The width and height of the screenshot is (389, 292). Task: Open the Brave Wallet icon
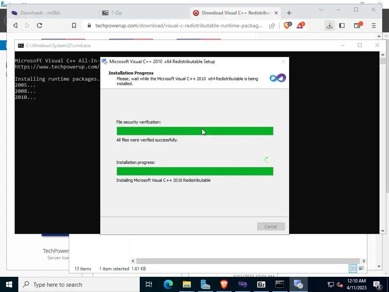357,25
